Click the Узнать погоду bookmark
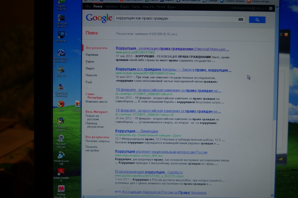298x198 pixels. pos(258,1)
